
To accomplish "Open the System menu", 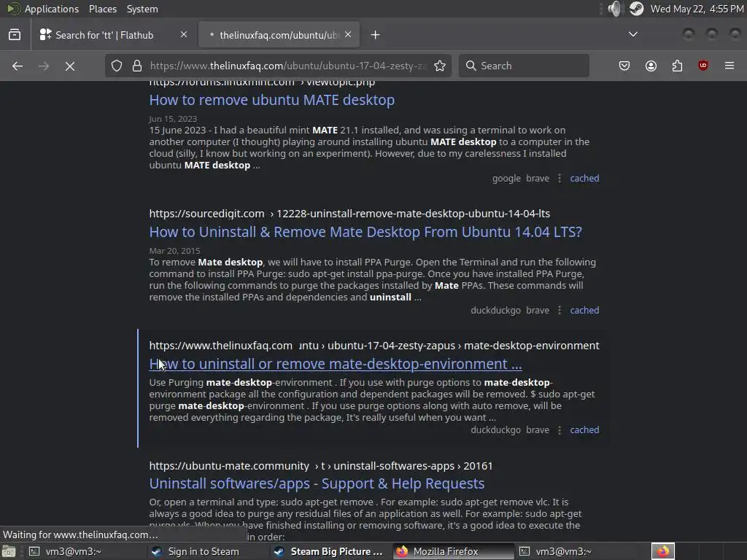I will 142,9.
